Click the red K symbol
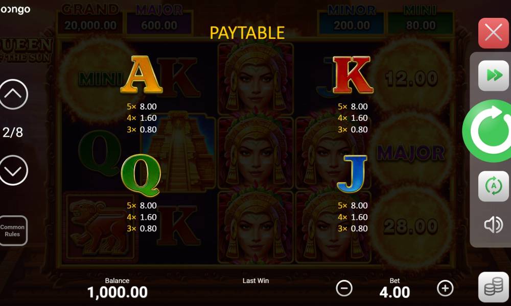The height and width of the screenshot is (306, 511). pos(353,75)
